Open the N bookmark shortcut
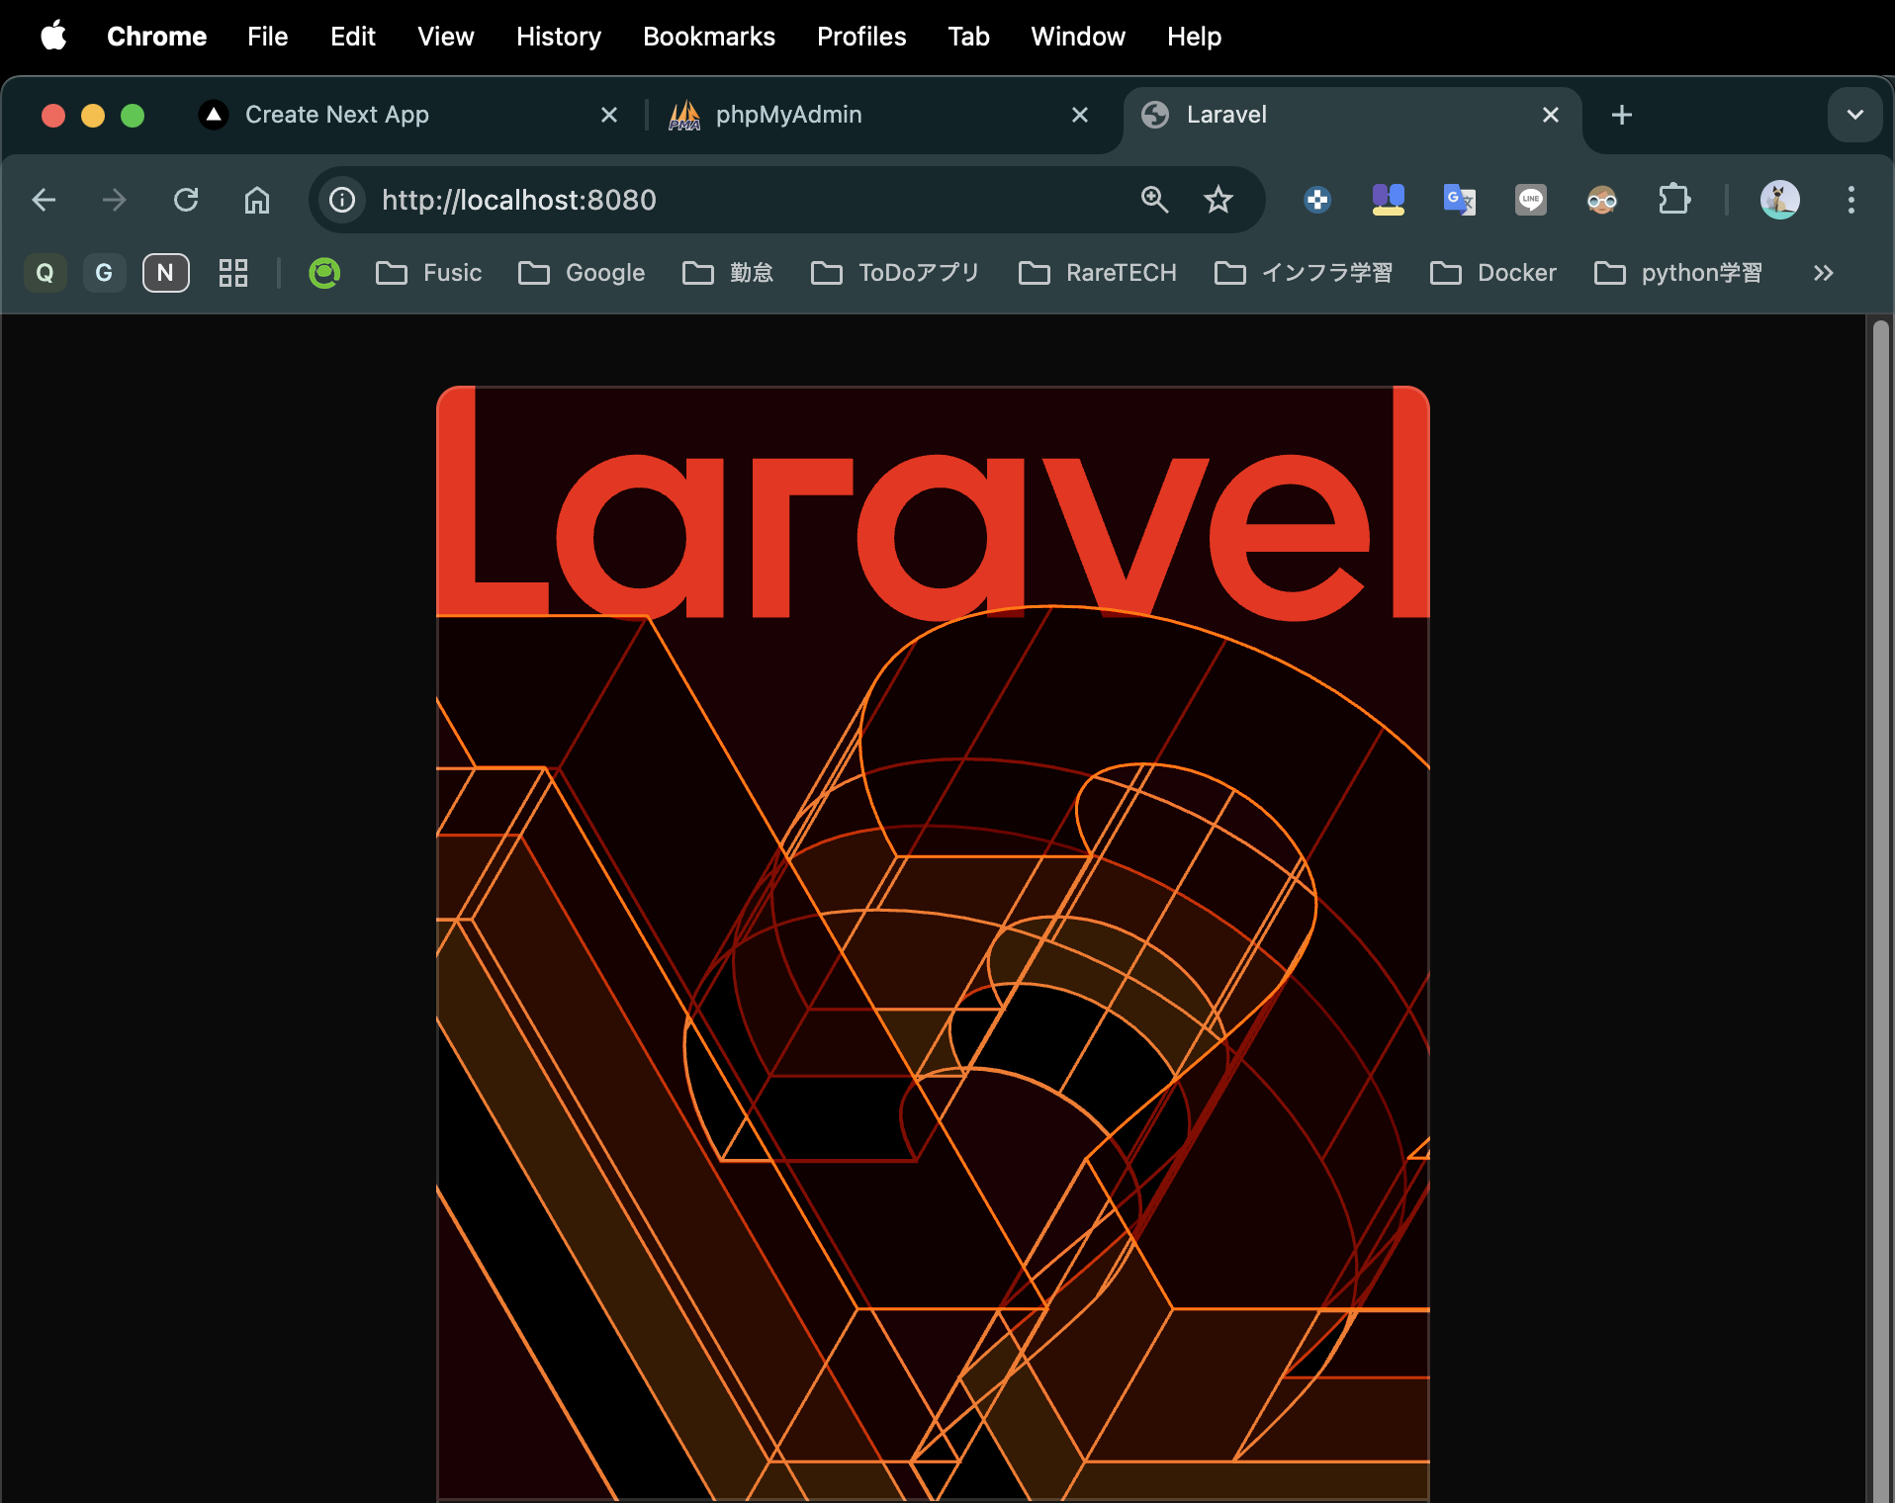 coord(166,273)
